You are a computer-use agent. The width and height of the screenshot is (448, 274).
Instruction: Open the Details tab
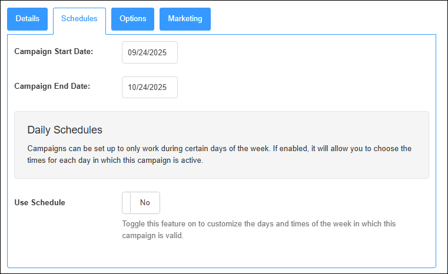[28, 19]
